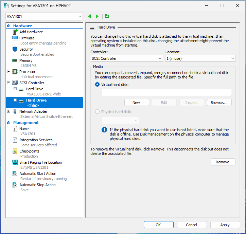Open the Controller dropdown

[x=127, y=58]
